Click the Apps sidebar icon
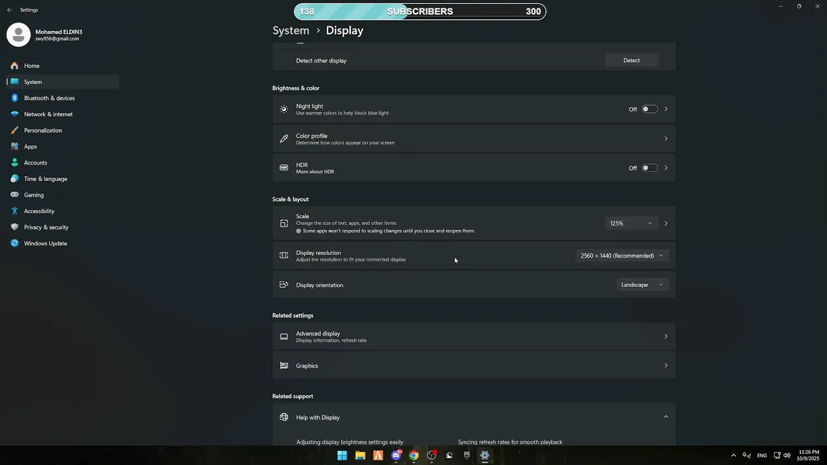Screen dimensions: 827x465 pos(14,147)
